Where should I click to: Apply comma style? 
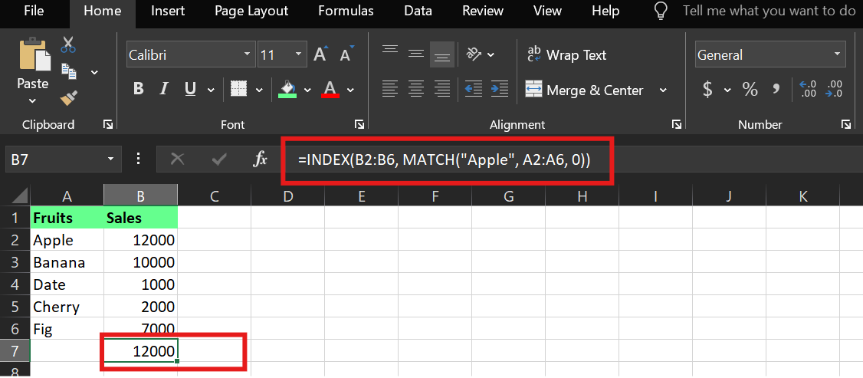[x=776, y=89]
